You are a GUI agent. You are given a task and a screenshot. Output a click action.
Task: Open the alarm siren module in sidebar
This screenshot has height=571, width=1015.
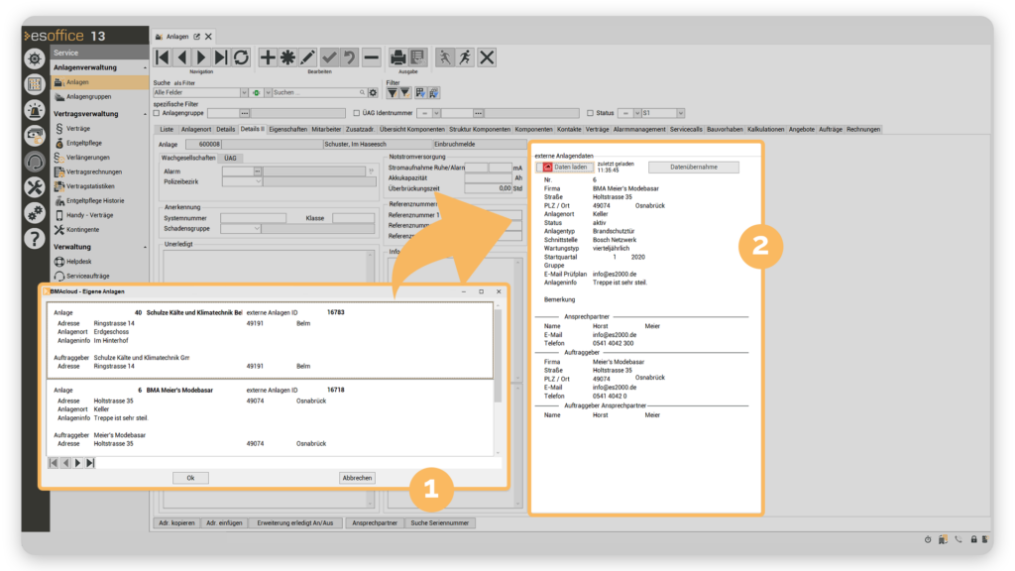coord(35,110)
